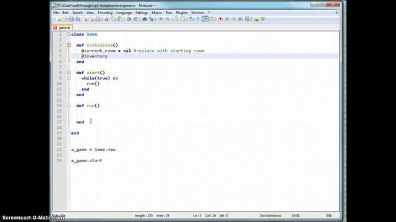
Task: Toggle synchronized horizontal scrolling icon
Action: click(183, 19)
